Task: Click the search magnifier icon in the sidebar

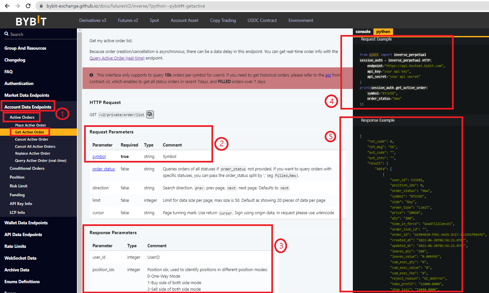Action: [6, 34]
